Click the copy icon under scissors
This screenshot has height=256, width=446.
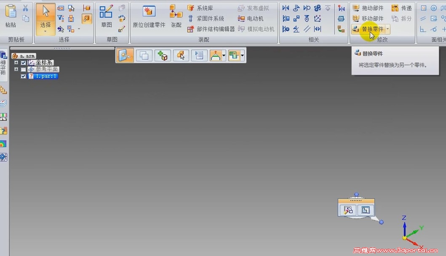coord(26,19)
